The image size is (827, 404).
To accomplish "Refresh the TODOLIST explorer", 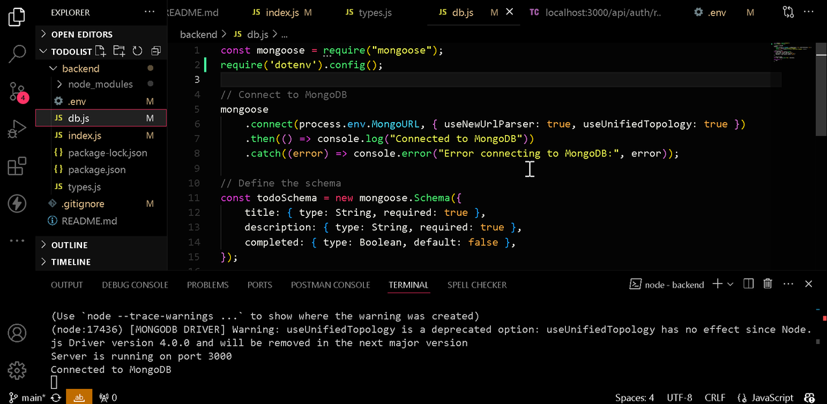I will point(137,51).
